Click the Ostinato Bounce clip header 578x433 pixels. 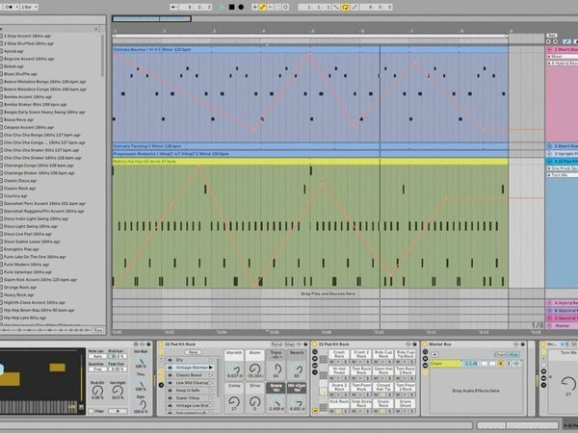pyautogui.click(x=310, y=49)
